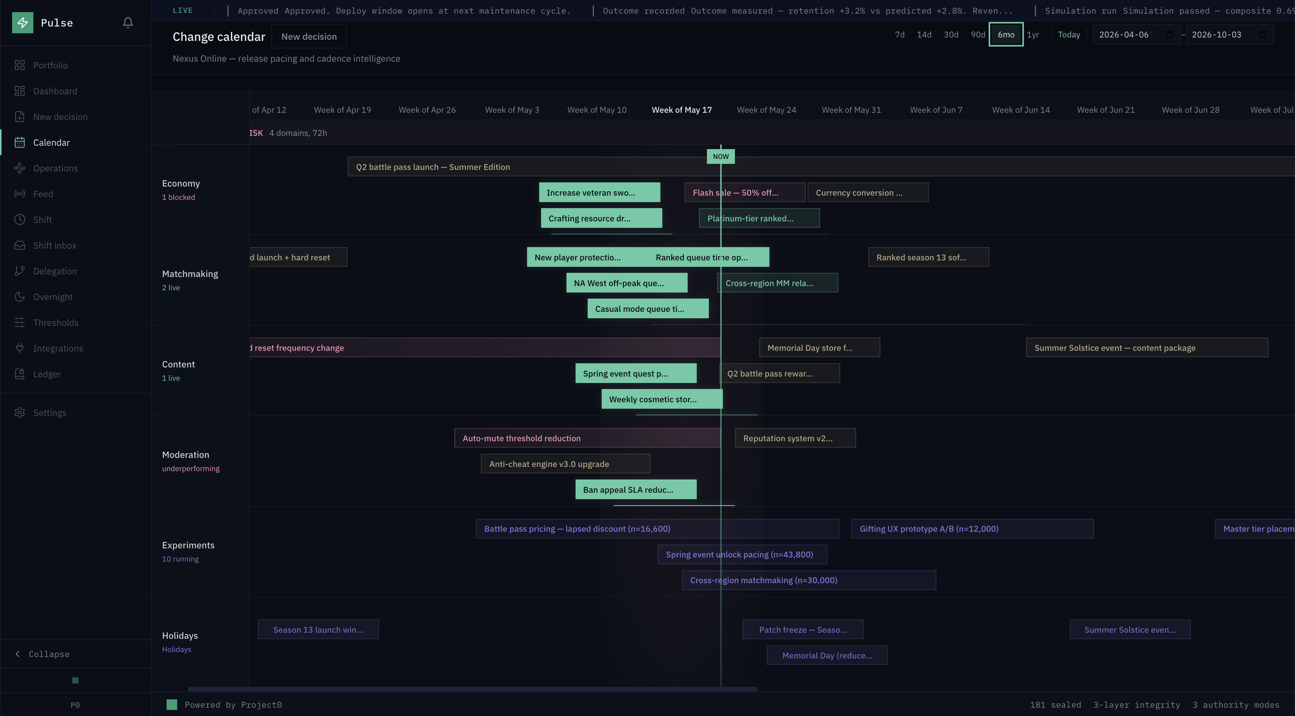This screenshot has width=1295, height=716.
Task: Click the Calendar icon in sidebar
Action: [20, 142]
